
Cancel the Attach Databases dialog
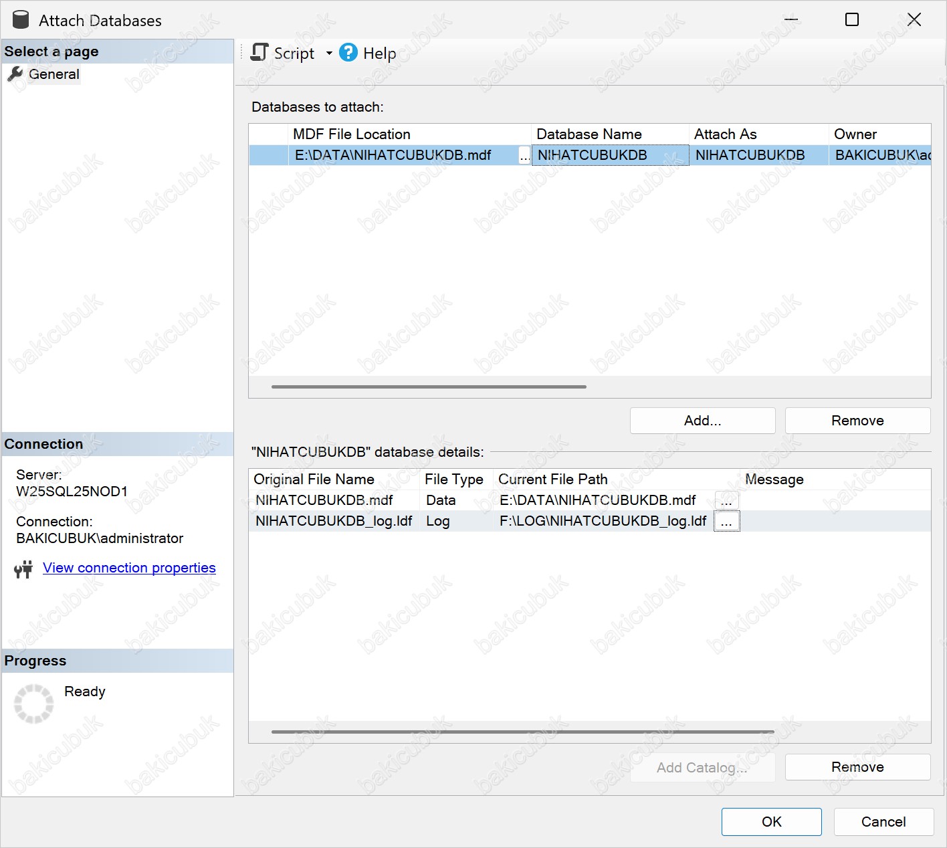(x=883, y=822)
